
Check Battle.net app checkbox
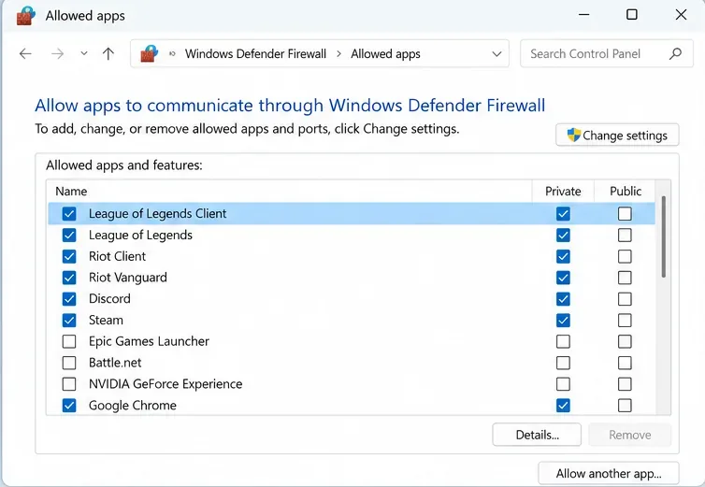[69, 363]
